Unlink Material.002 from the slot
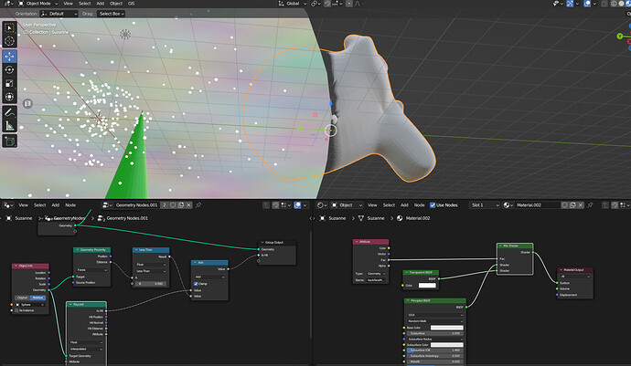Screen dimensions: 631x366 pyautogui.click(x=581, y=204)
